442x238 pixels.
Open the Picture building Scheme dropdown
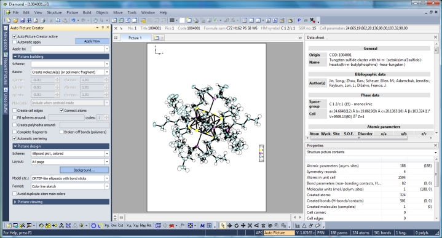pos(107,65)
